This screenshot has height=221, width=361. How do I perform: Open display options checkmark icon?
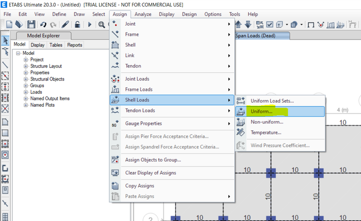269,24
